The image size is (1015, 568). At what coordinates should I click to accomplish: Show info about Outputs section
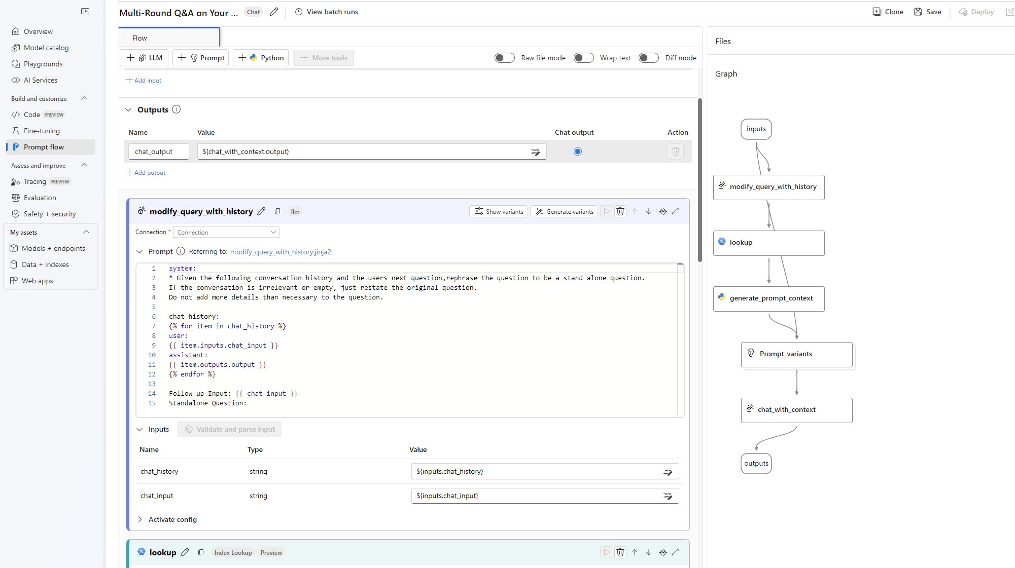pyautogui.click(x=176, y=109)
